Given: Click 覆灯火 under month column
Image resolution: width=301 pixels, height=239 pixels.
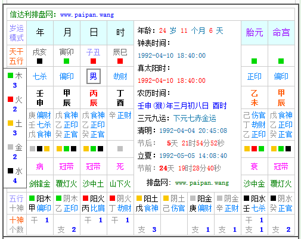Looking at the screenshot, I should (x=67, y=184).
